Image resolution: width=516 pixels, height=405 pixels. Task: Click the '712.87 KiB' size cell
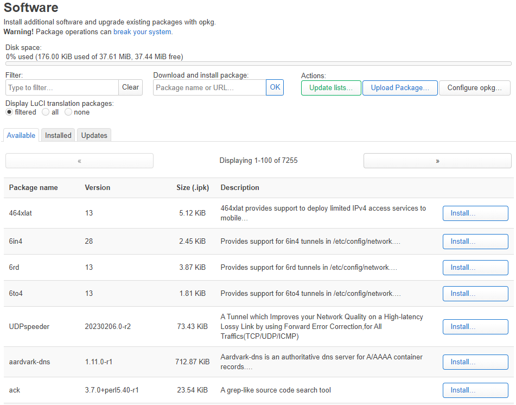(x=192, y=362)
